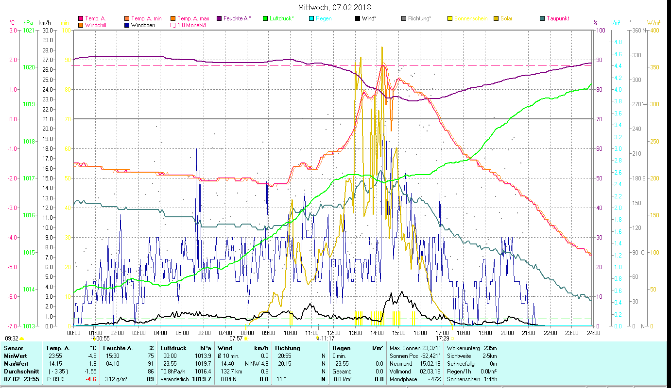Click the 1.8 Monat-Ø legend box
This screenshot has height=388, width=671.
172,25
